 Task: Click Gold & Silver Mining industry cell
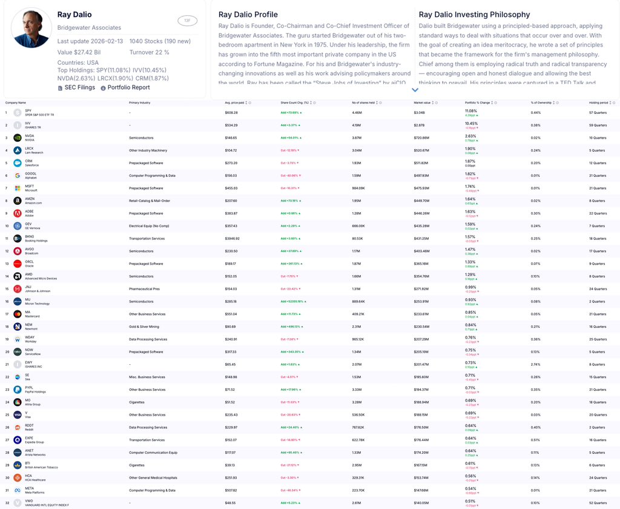tap(144, 327)
